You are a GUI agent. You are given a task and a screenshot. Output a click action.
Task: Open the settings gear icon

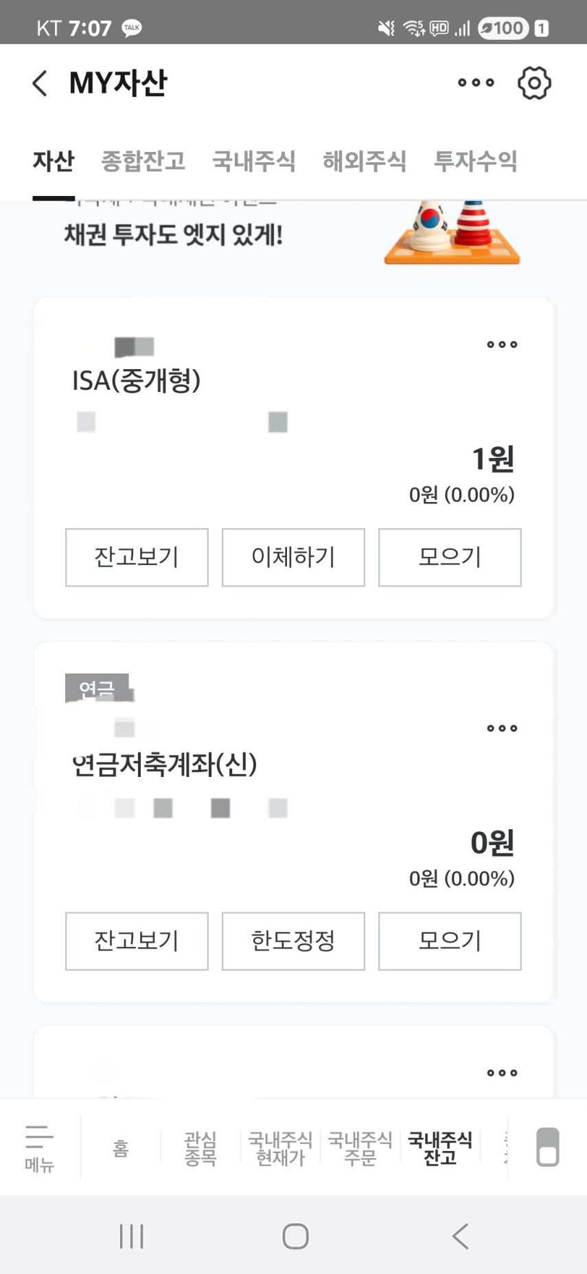click(x=534, y=83)
